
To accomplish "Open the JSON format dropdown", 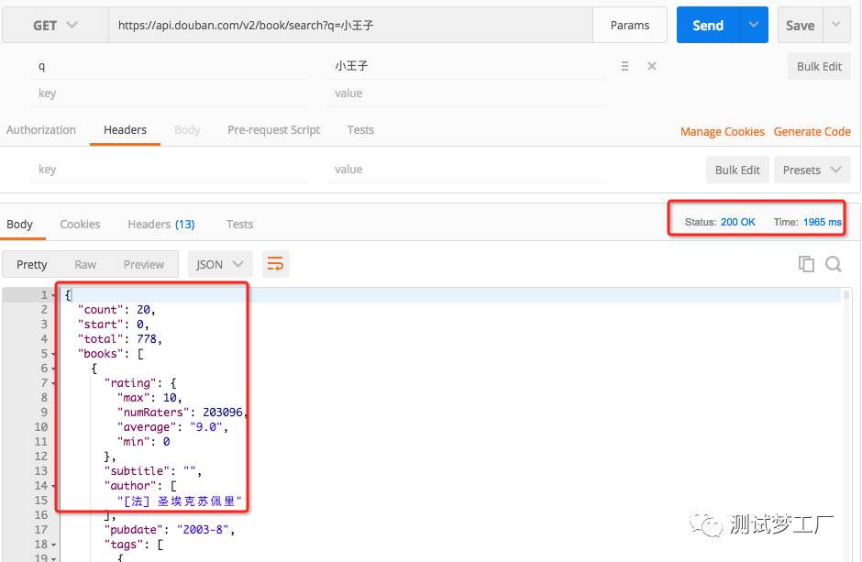I will tap(220, 265).
